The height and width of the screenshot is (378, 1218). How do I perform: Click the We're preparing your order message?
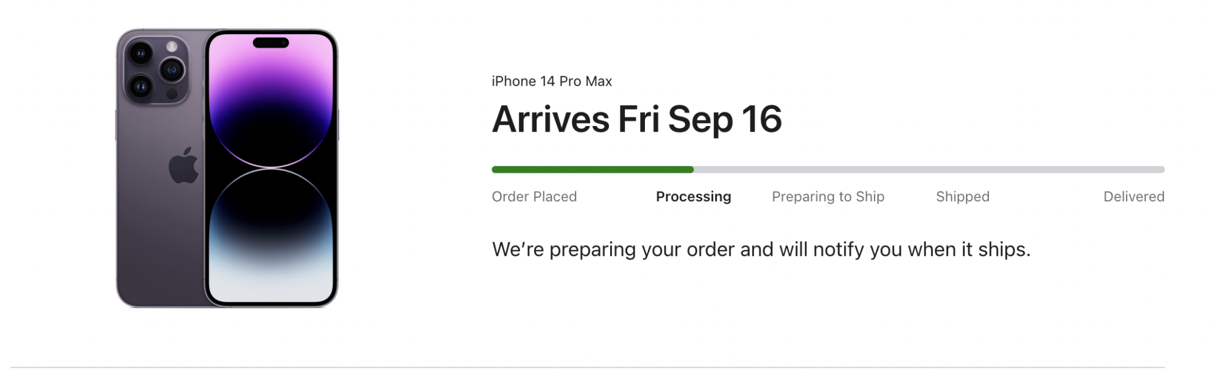point(761,250)
